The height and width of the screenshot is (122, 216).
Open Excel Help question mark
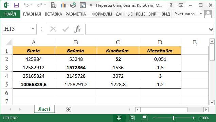pos(171,5)
